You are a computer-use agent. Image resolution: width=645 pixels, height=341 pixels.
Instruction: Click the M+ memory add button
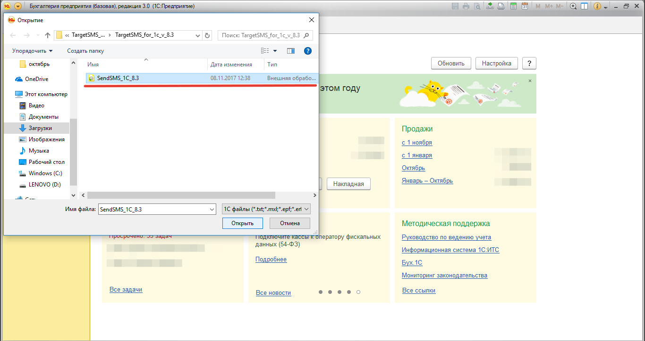[549, 6]
